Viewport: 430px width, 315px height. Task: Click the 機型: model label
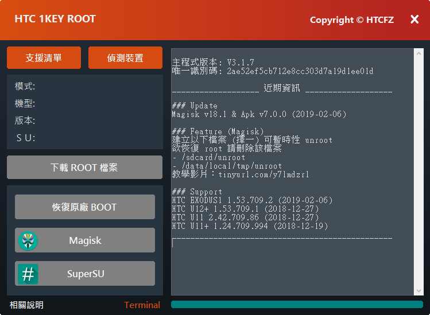[x=25, y=104]
